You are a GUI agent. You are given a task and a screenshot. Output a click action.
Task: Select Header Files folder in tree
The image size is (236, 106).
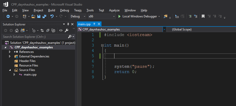point(27,61)
